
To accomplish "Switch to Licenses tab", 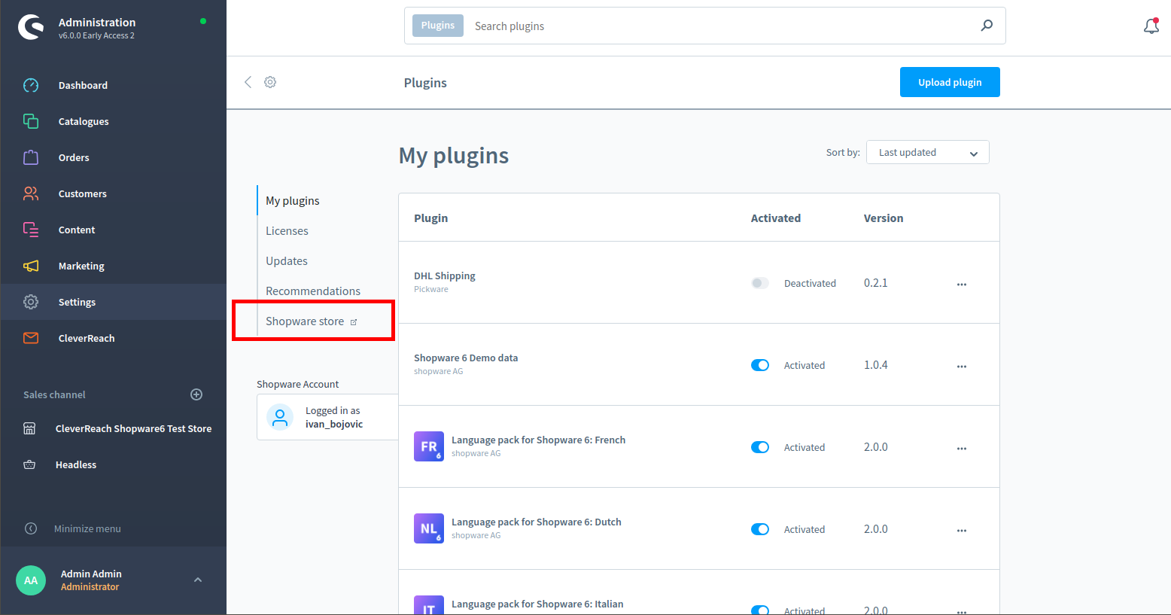I will 287,231.
